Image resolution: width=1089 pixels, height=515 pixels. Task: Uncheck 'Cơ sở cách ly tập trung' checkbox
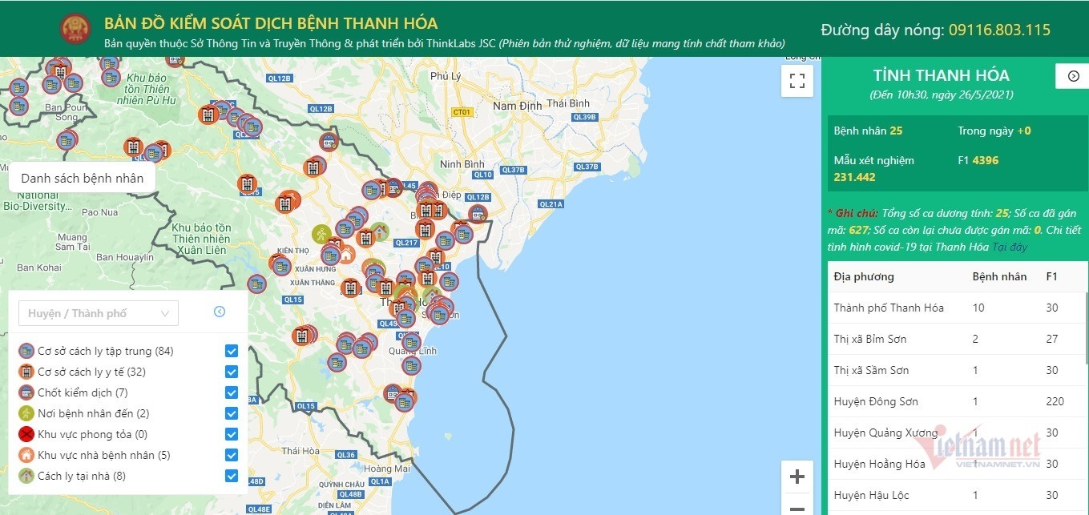pyautogui.click(x=232, y=351)
